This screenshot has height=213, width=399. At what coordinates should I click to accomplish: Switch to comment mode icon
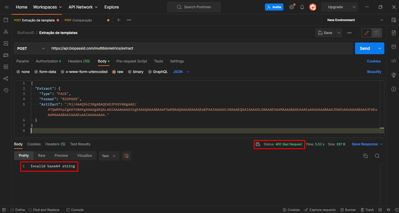pos(377,33)
